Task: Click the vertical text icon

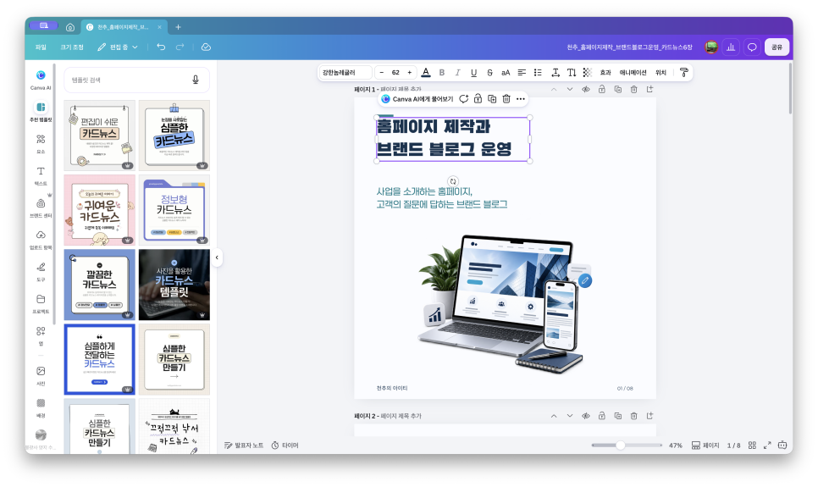Action: [x=572, y=73]
